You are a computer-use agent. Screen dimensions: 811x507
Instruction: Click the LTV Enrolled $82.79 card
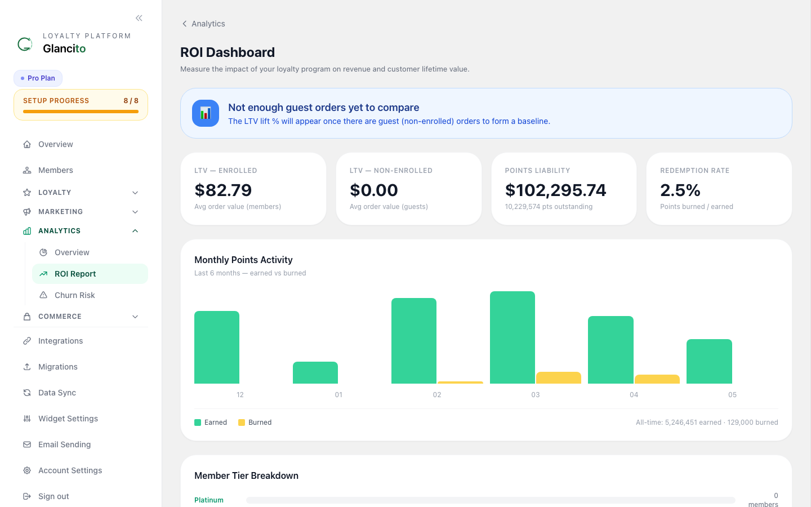(x=253, y=189)
